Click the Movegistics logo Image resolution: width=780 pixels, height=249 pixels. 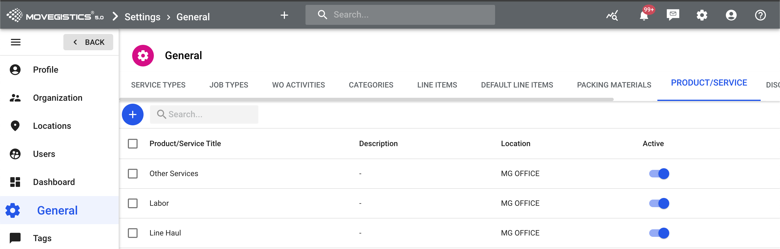(55, 15)
